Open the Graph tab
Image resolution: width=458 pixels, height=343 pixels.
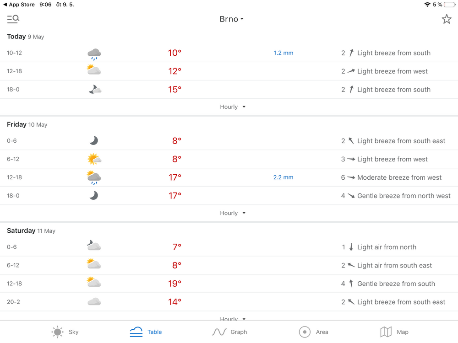[229, 332]
